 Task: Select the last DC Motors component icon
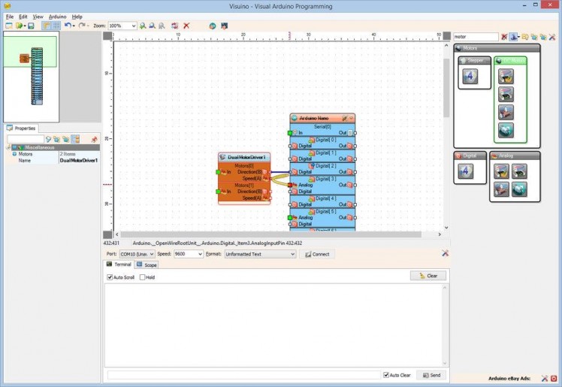click(506, 130)
